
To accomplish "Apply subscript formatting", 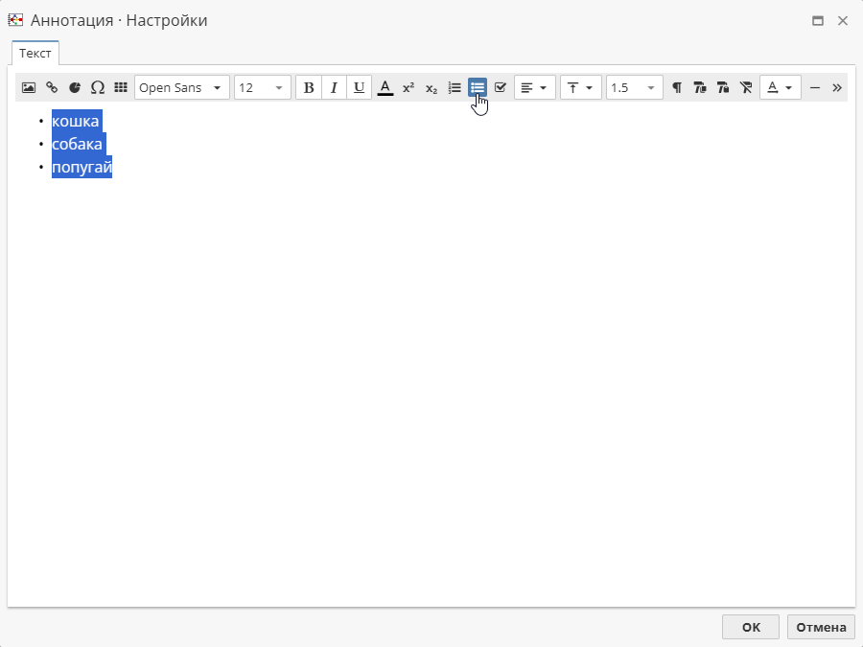I will pos(431,87).
